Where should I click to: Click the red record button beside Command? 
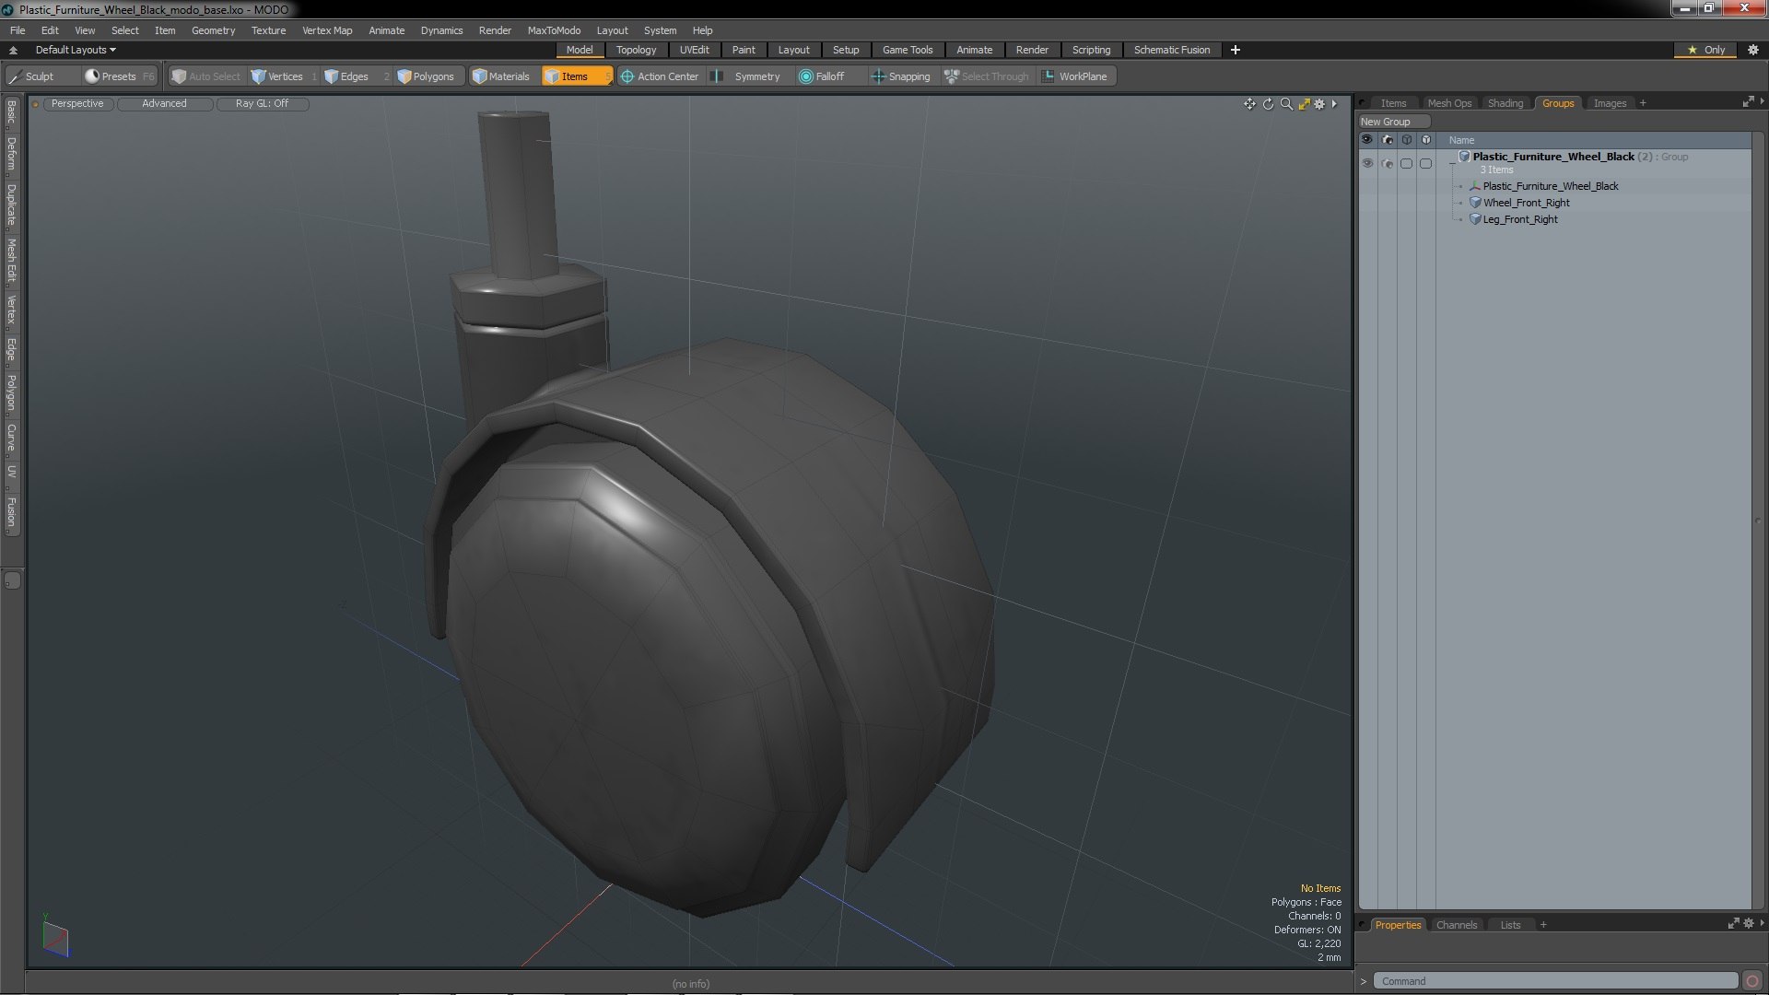(x=1751, y=981)
